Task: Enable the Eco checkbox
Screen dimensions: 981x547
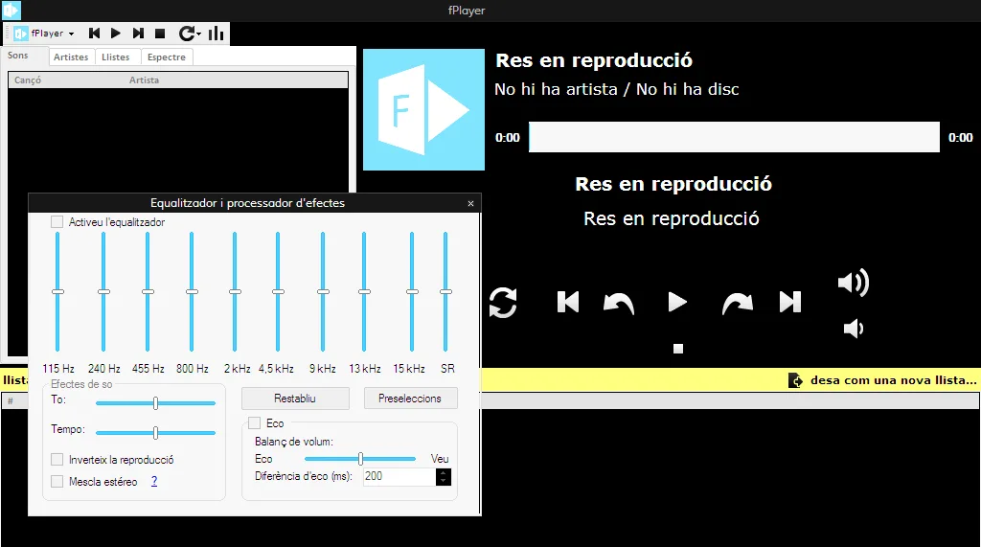Action: point(255,423)
